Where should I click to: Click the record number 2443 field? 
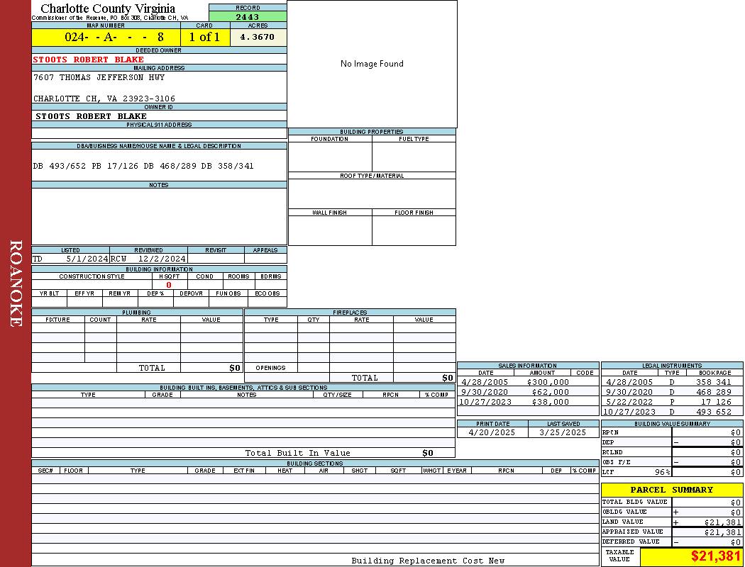(248, 16)
